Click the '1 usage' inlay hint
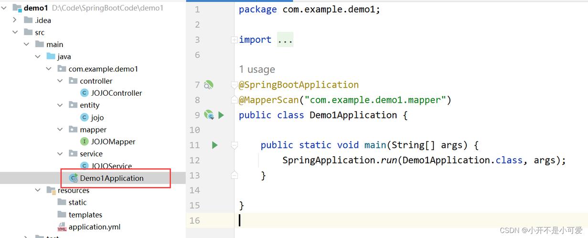588x238 pixels. 257,69
